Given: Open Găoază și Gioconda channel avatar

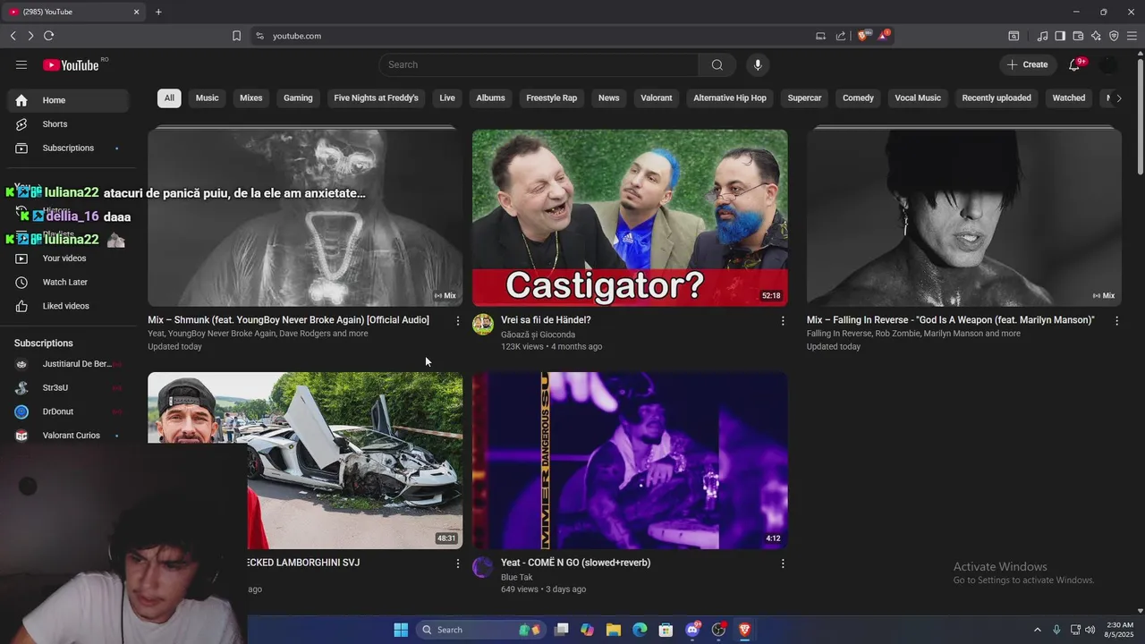Looking at the screenshot, I should click(x=483, y=324).
